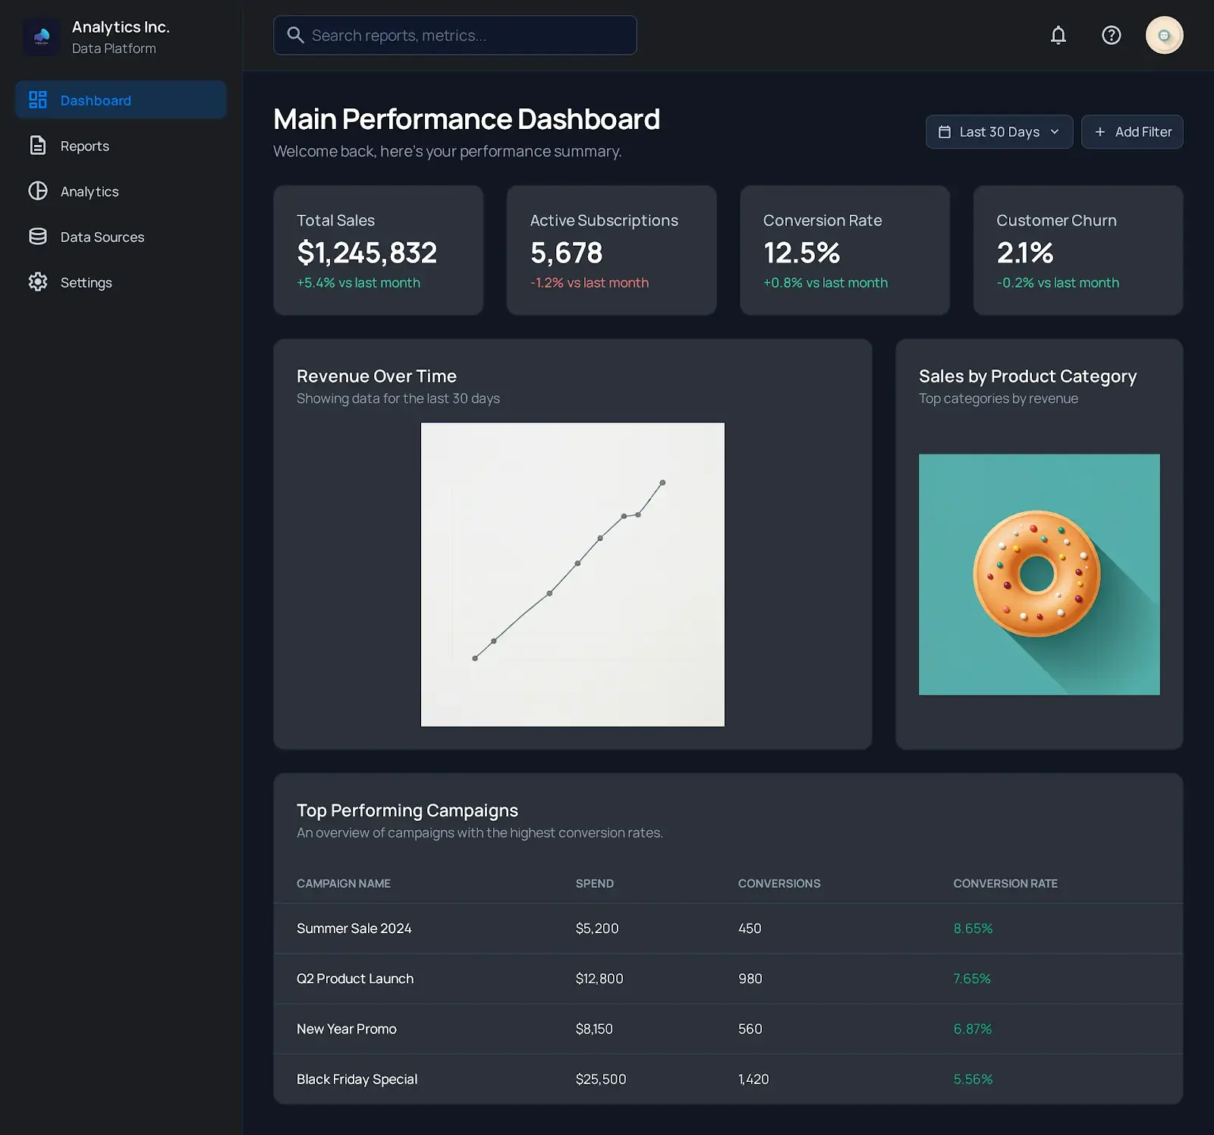Viewport: 1214px width, 1135px height.
Task: Open Data Sources page
Action: coord(121,237)
